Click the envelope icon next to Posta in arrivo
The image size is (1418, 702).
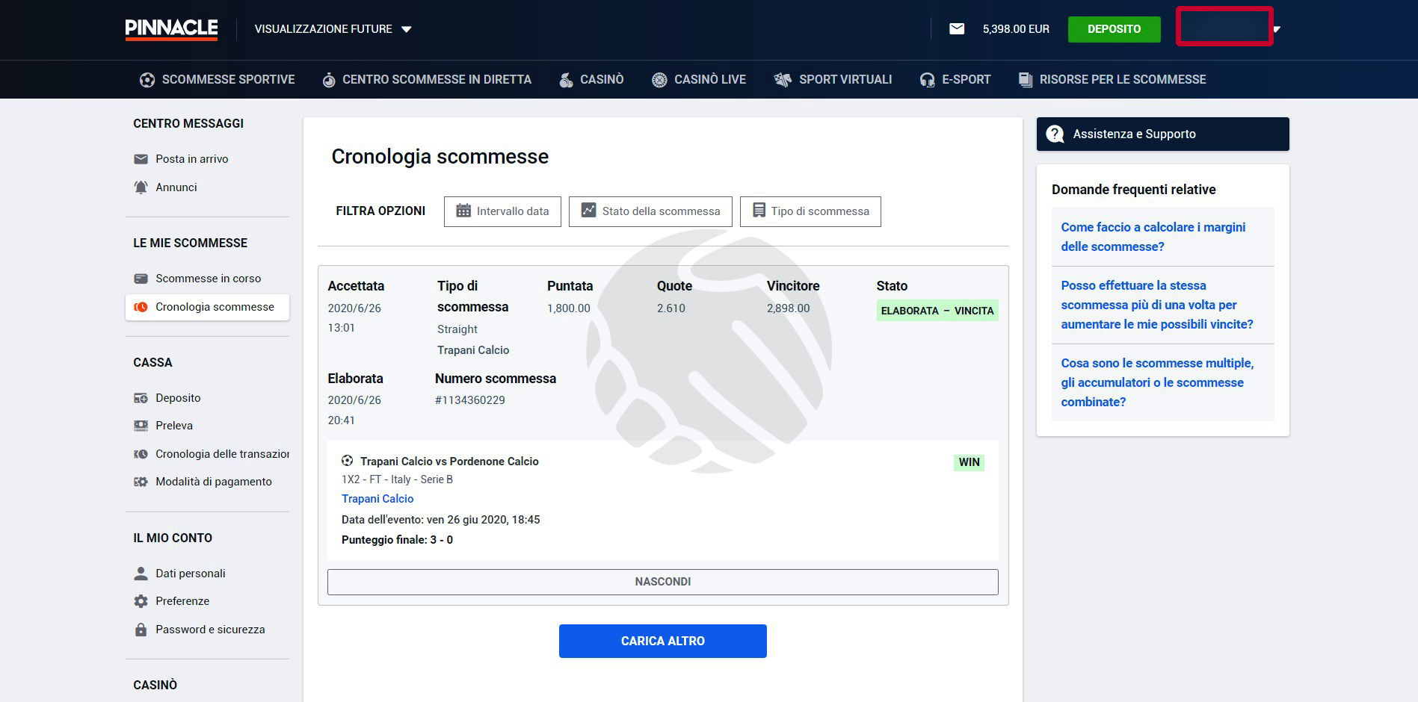click(x=141, y=159)
